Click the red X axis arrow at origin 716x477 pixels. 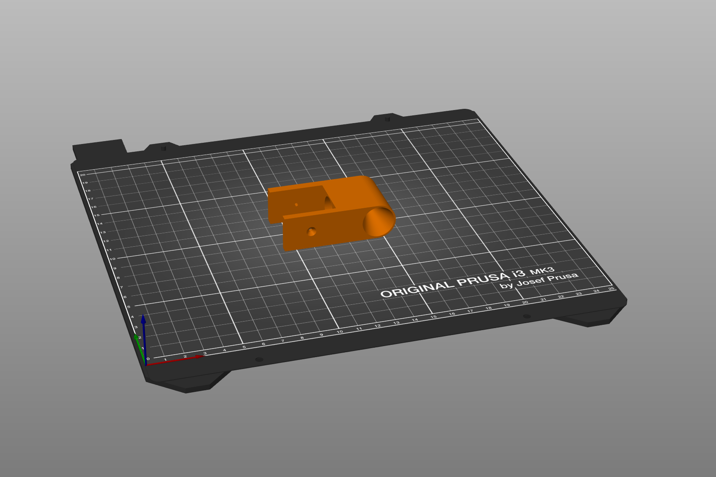tap(175, 360)
